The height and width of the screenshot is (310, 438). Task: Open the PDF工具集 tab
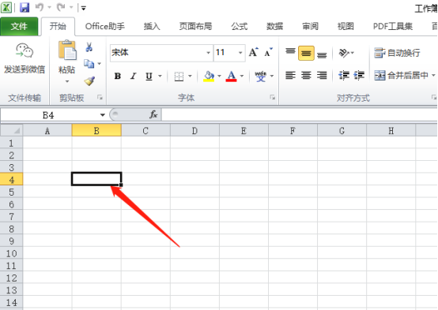(x=393, y=27)
